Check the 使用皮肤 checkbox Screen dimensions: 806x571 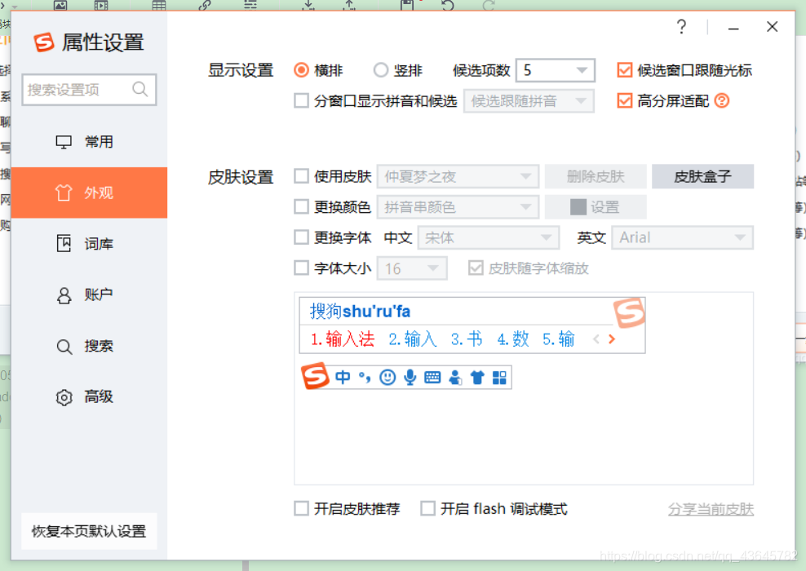(x=301, y=176)
